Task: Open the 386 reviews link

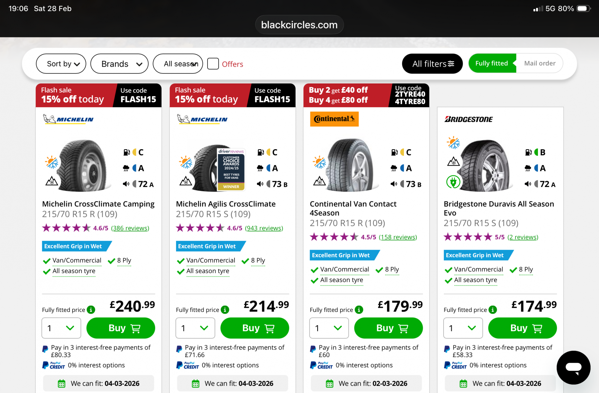Action: [130, 228]
